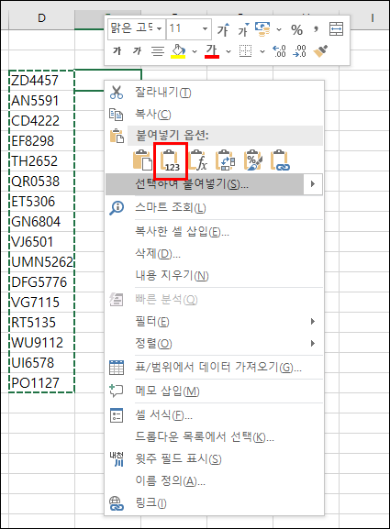Paste formulas (fx clipboard icon)
Screen dimensions: 390x529
(x=198, y=160)
